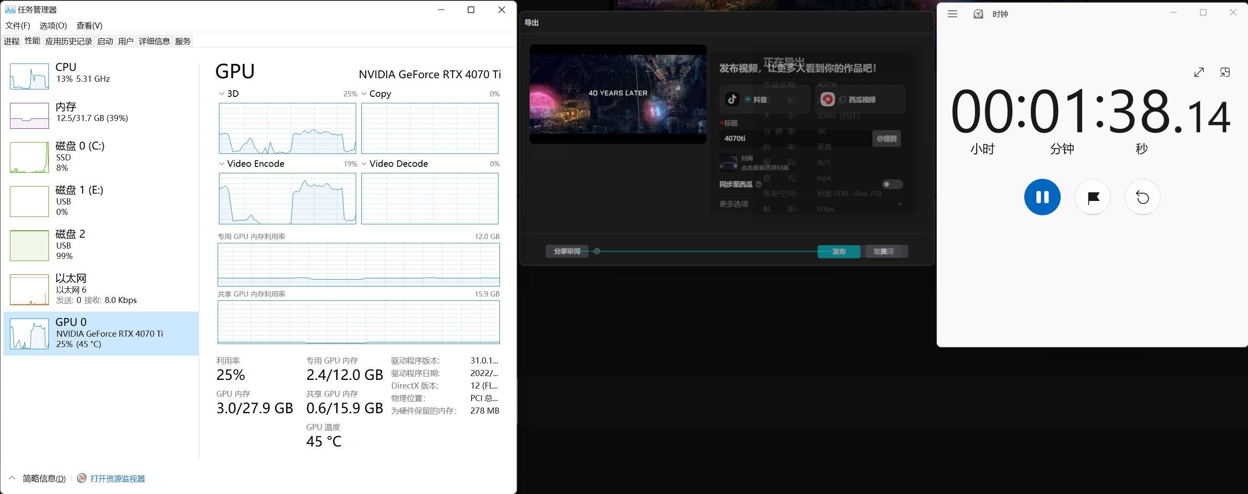Switch to the 进程 tab
Screen dimensions: 1248x494
pos(12,41)
